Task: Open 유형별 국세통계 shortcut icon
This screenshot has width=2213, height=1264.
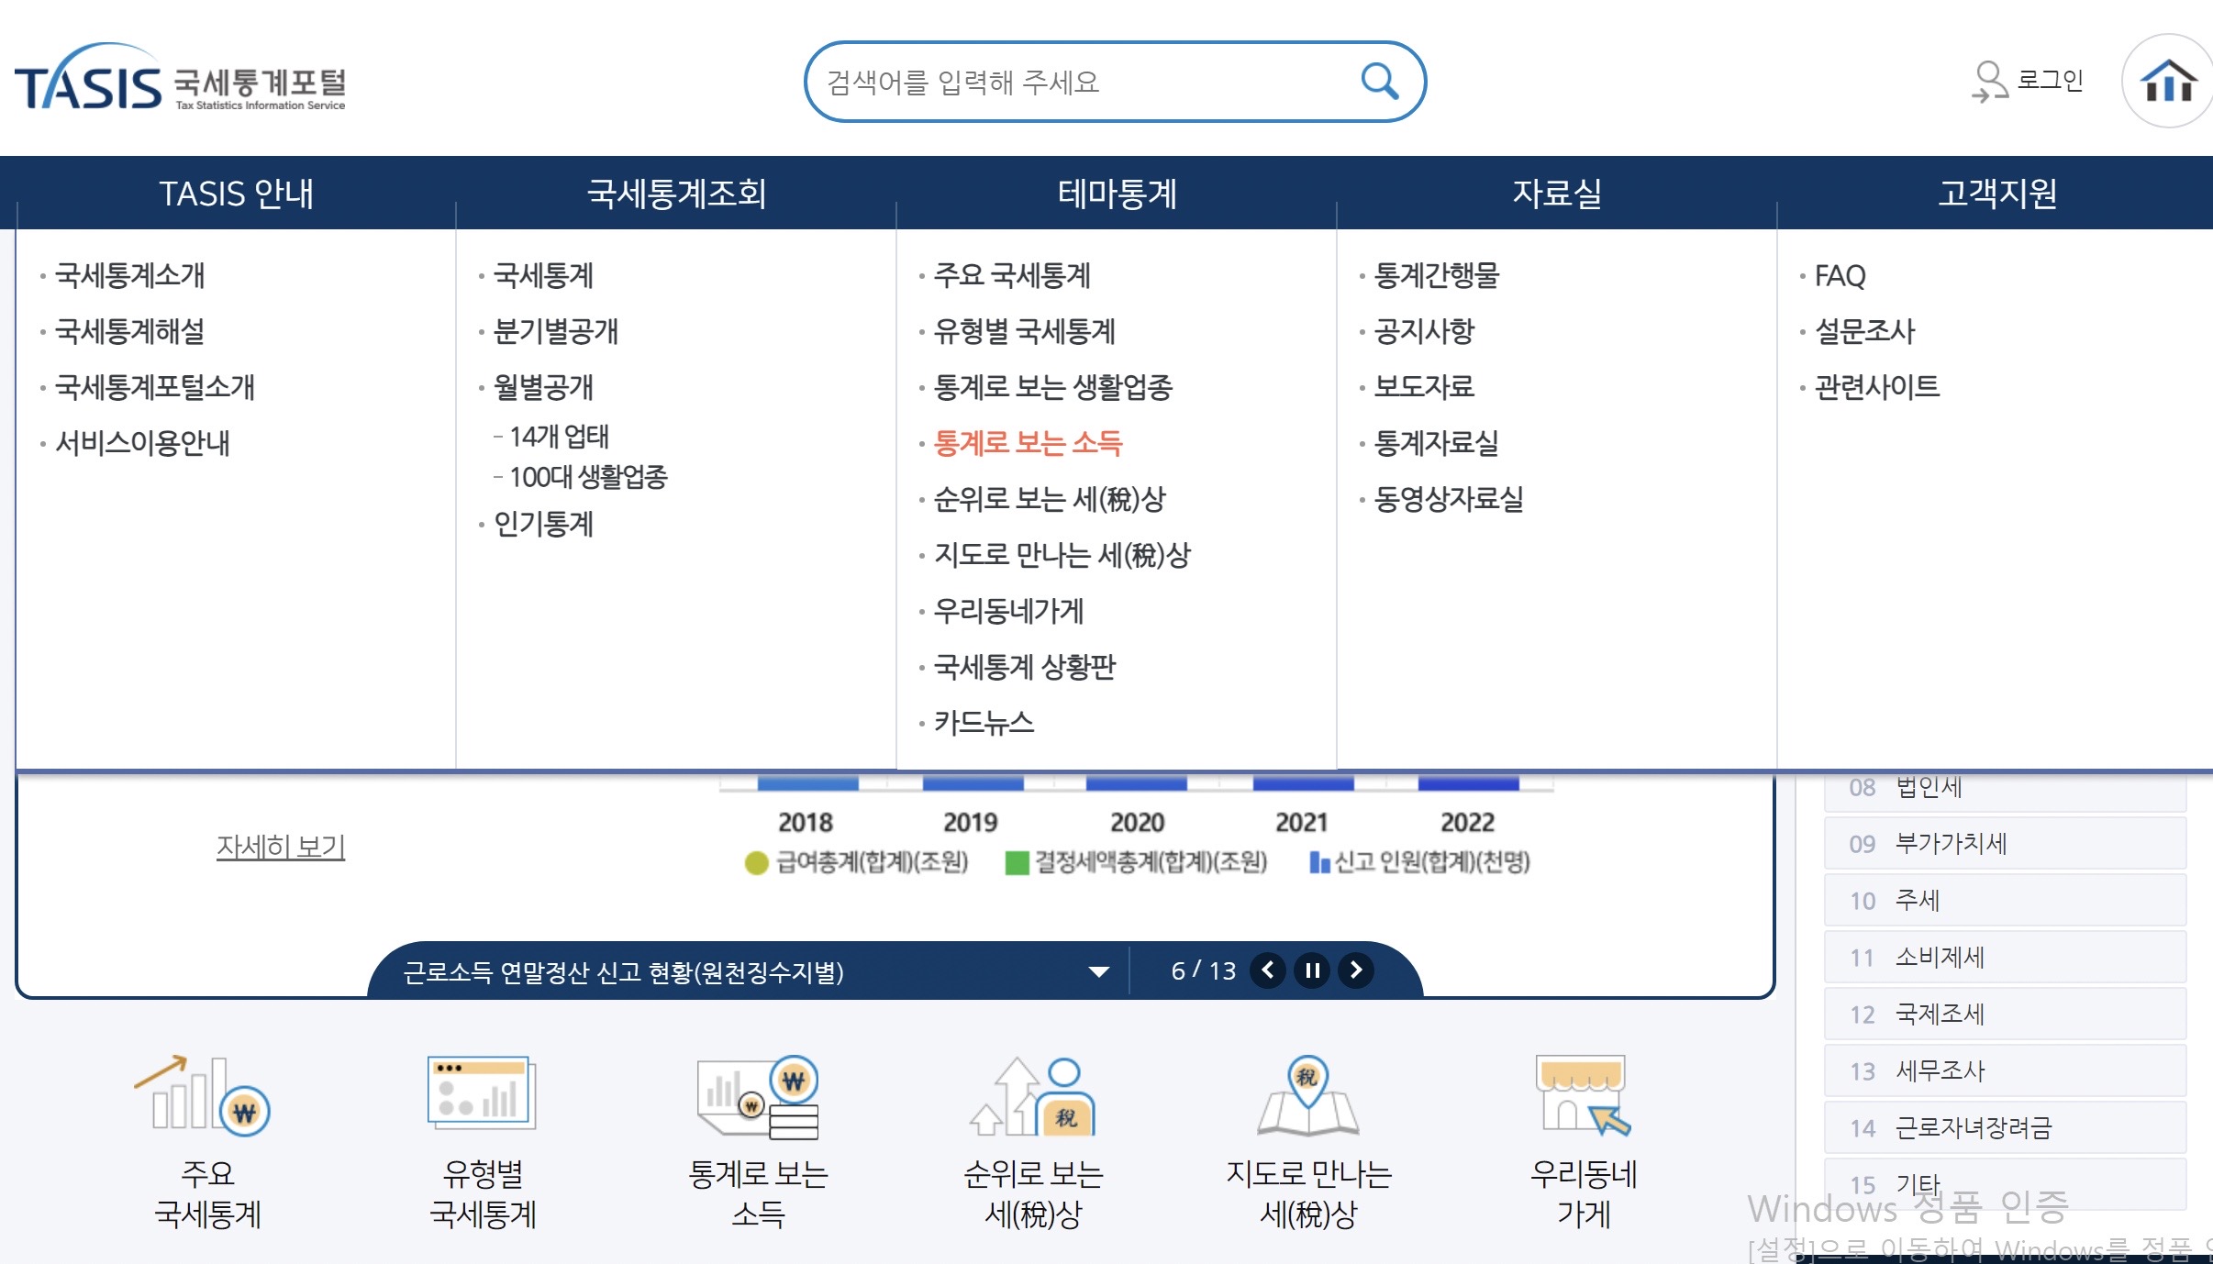Action: click(x=482, y=1094)
